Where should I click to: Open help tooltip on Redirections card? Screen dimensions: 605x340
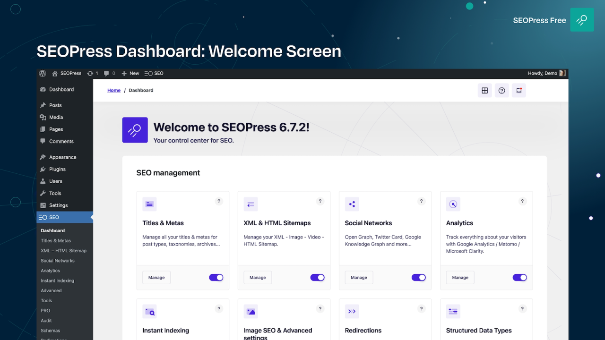pos(421,309)
